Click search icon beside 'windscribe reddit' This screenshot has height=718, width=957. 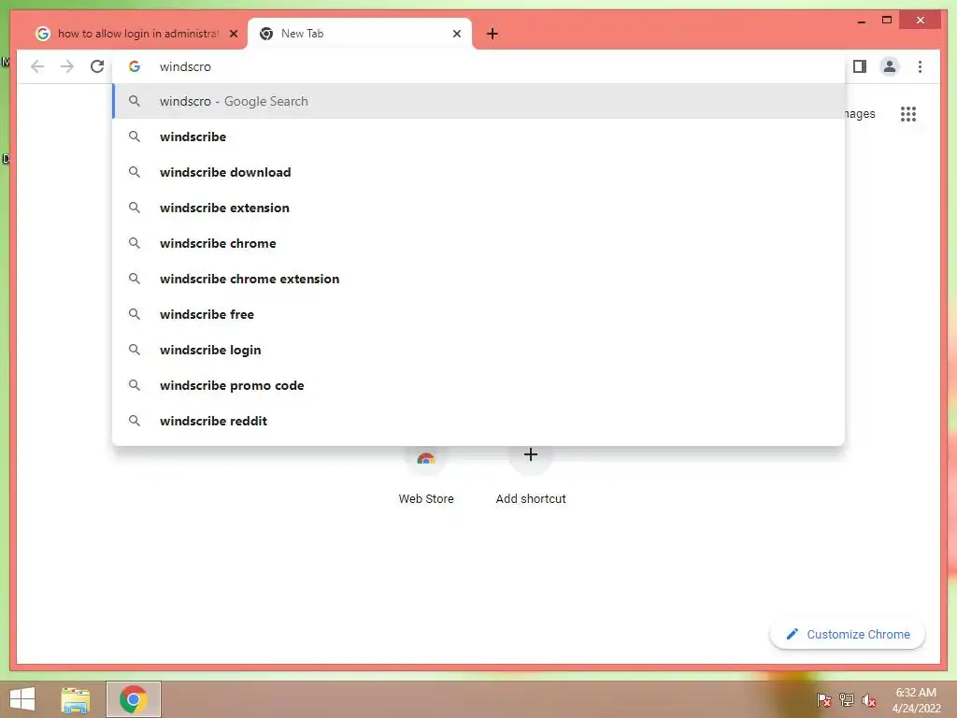point(135,421)
